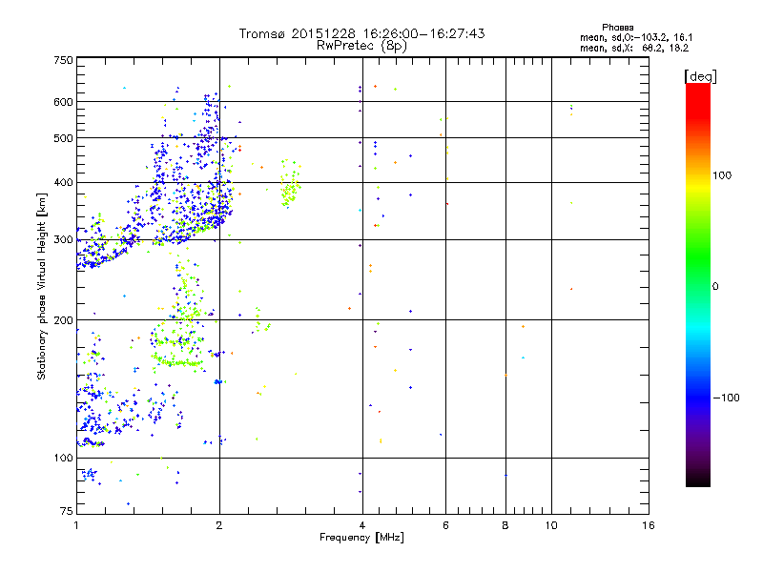
Task: Click the x-axis tick label '4'
Action: pyautogui.click(x=362, y=525)
